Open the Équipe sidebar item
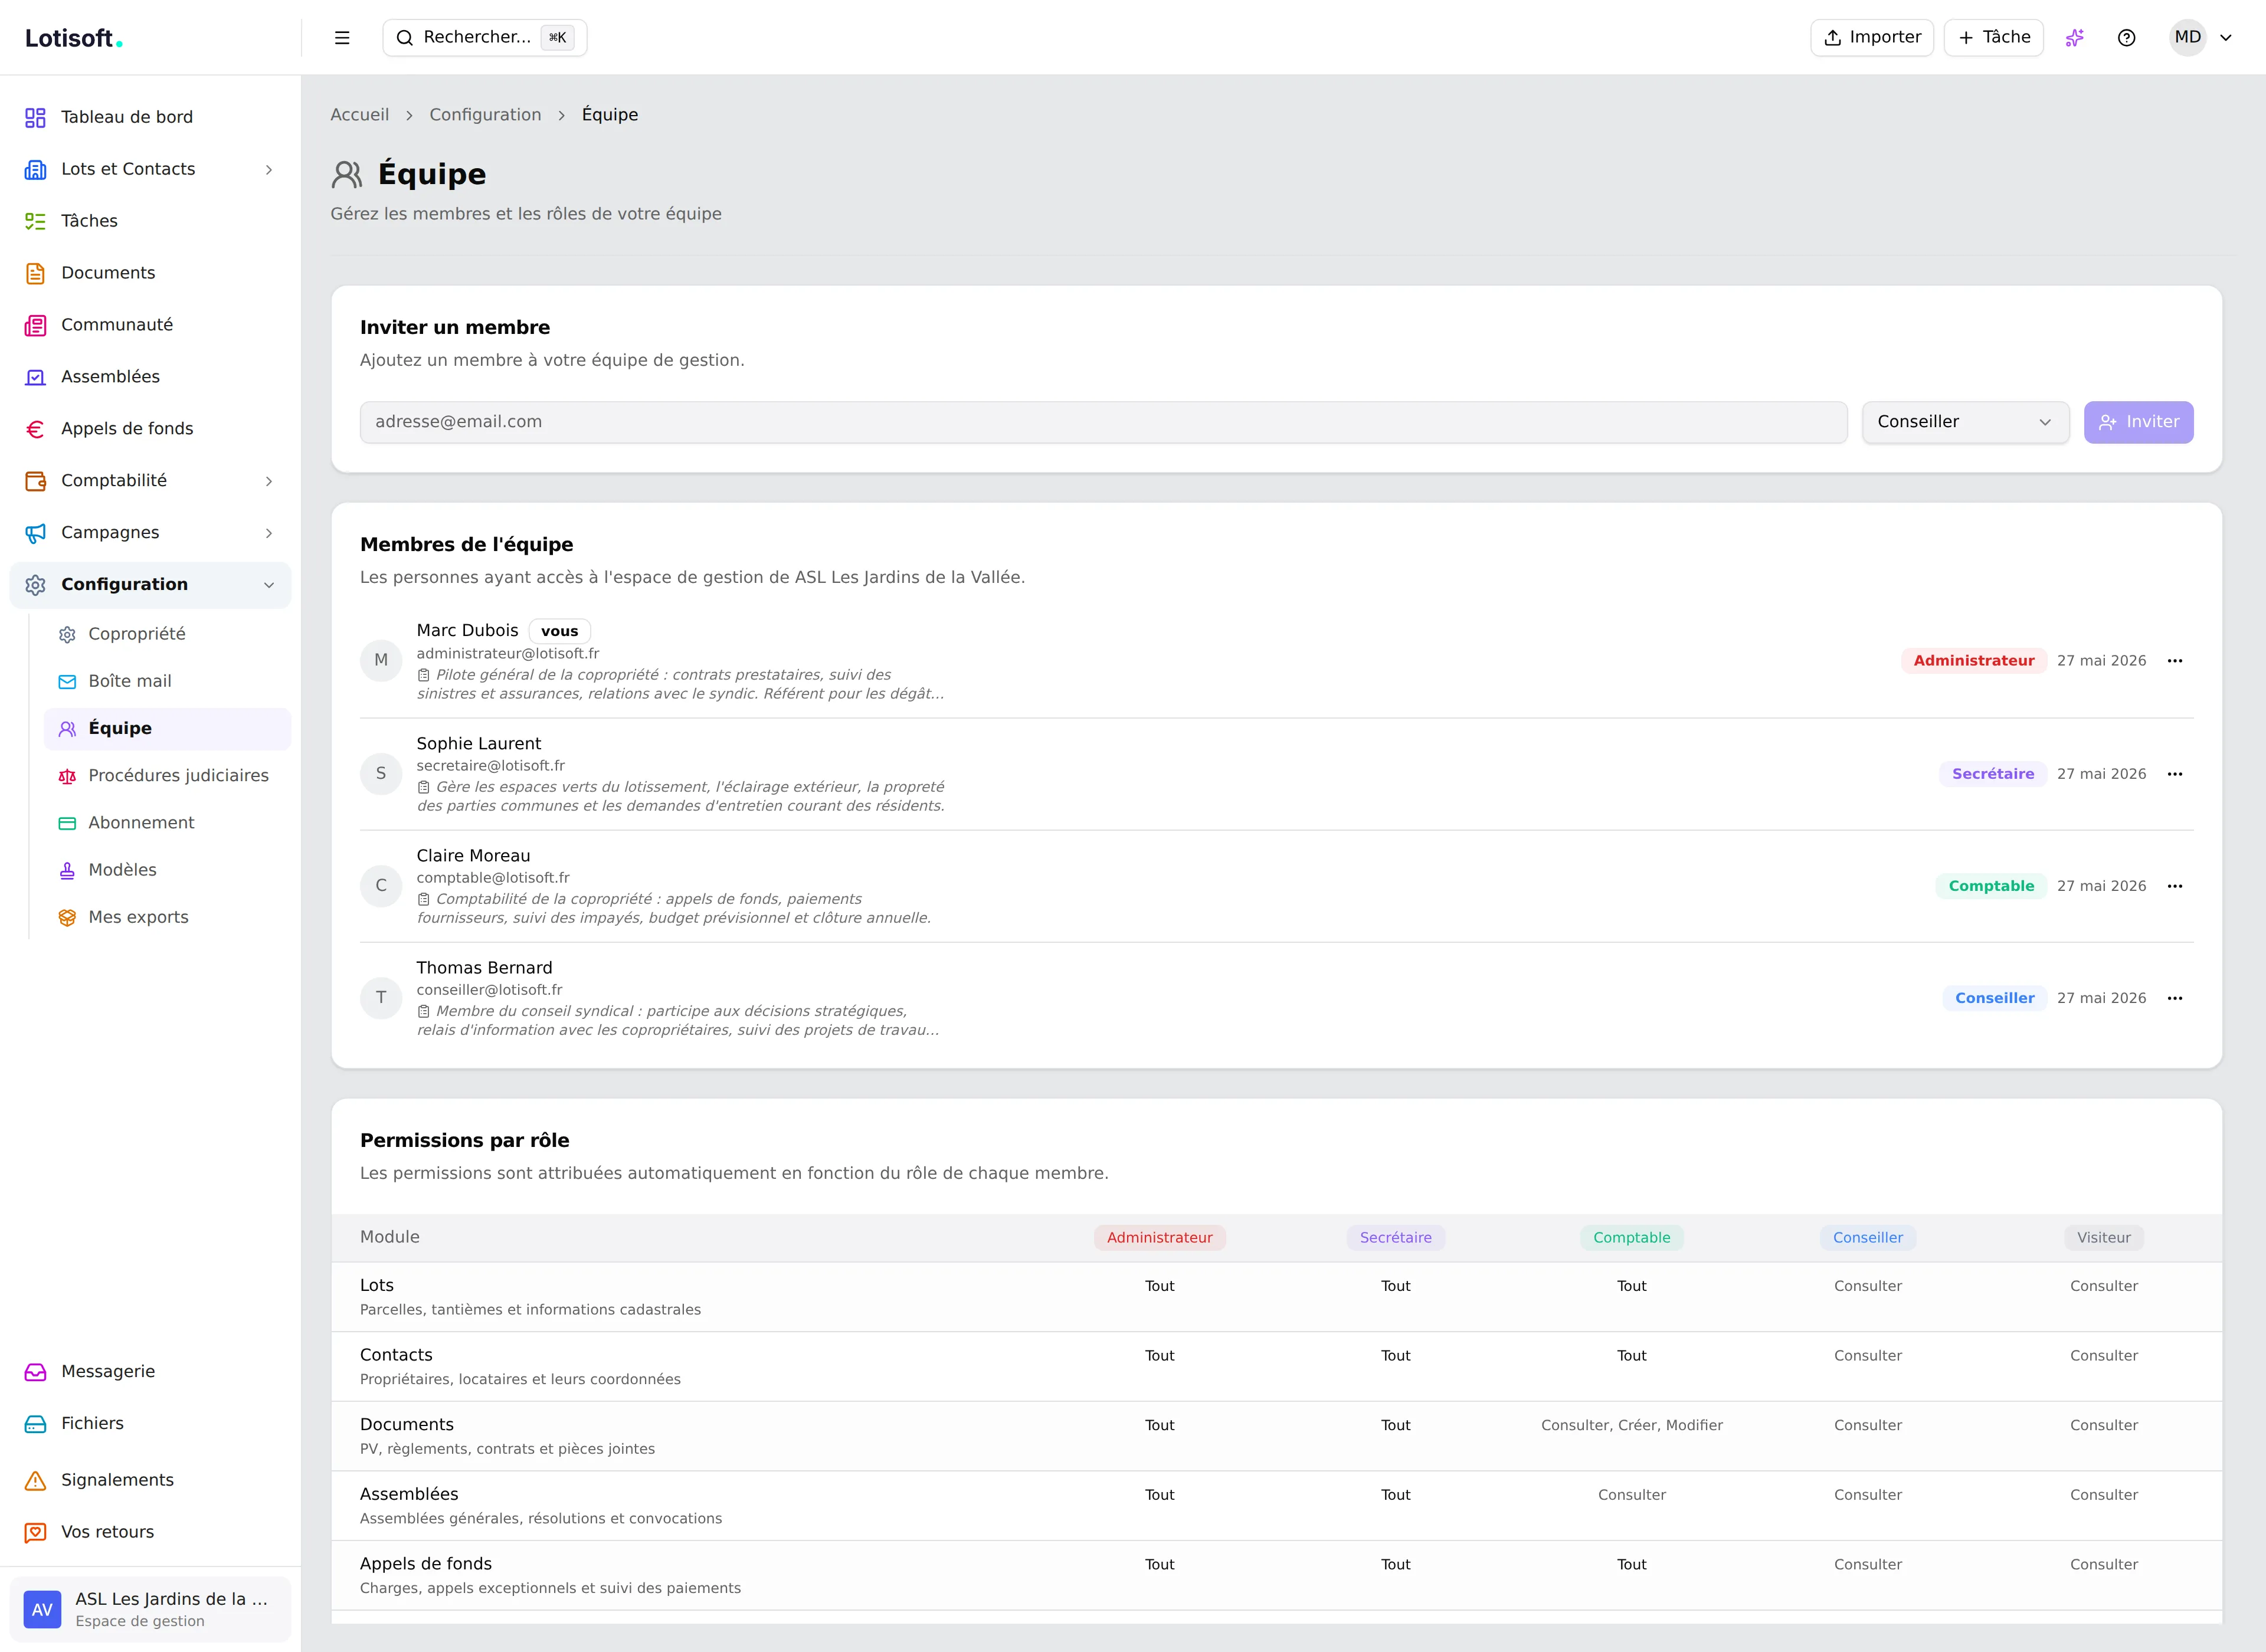This screenshot has height=1652, width=2266. [168, 729]
